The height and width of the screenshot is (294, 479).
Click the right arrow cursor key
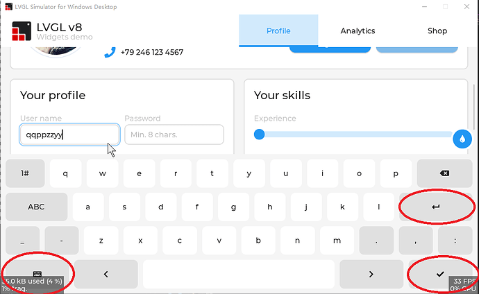(371, 274)
